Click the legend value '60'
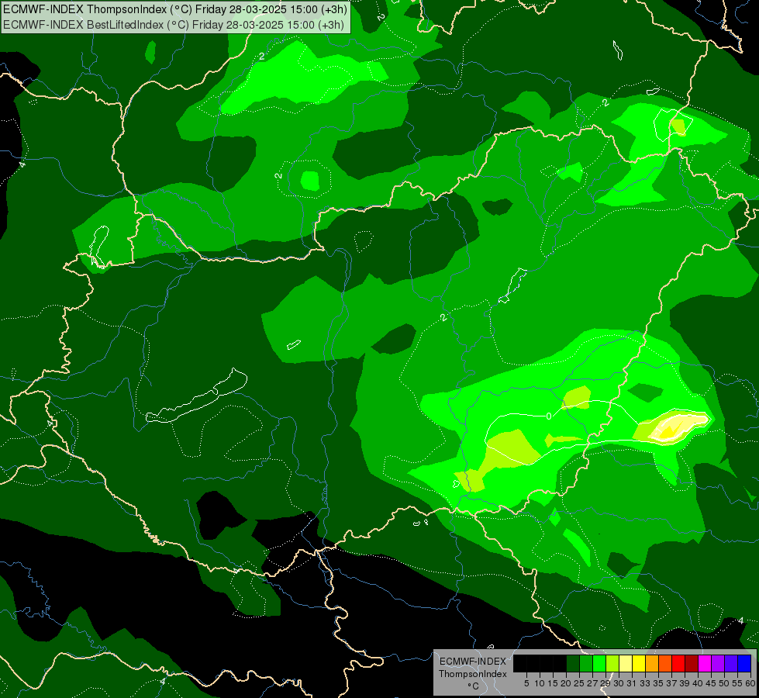The width and height of the screenshot is (759, 698). [750, 683]
